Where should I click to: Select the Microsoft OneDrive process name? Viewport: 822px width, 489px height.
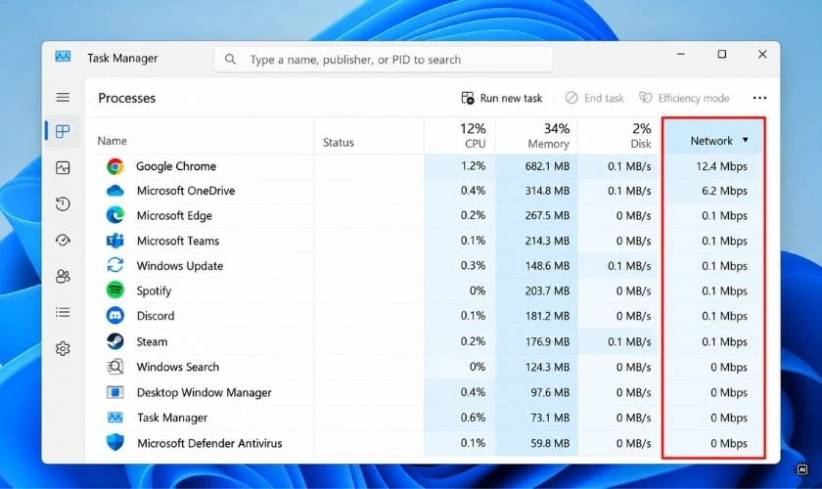[x=186, y=191]
